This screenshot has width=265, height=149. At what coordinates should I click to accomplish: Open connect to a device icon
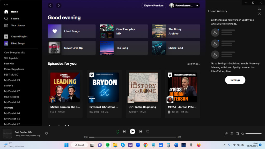tap(237, 134)
